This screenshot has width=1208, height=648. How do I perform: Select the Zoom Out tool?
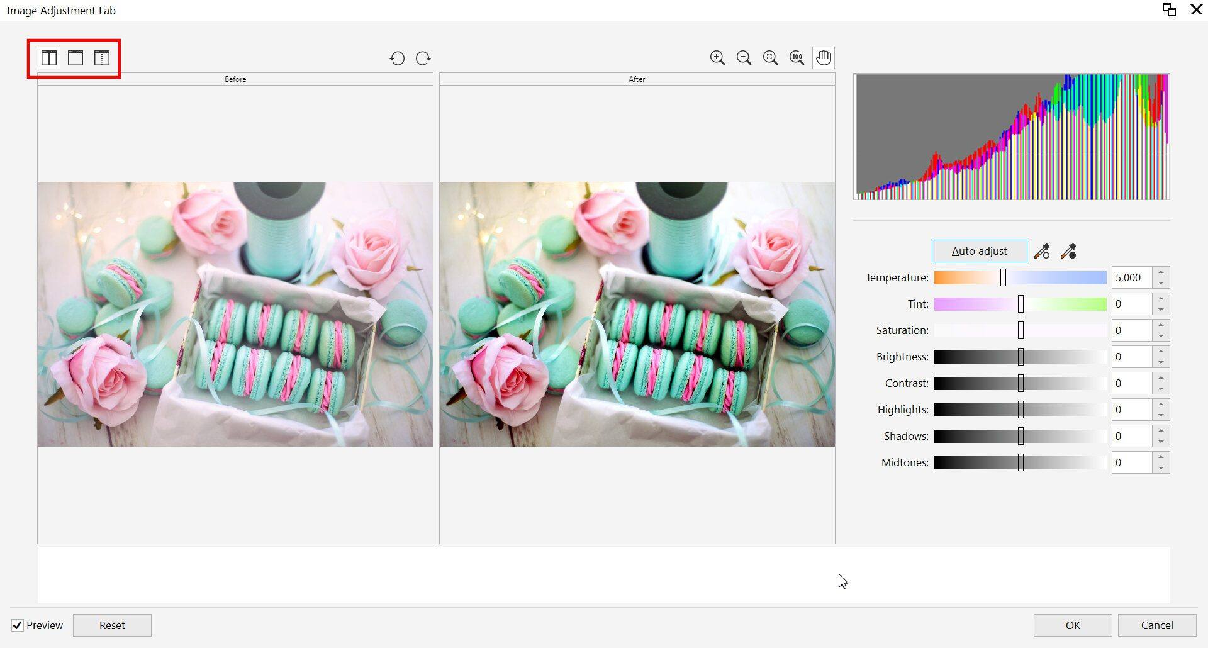[744, 57]
